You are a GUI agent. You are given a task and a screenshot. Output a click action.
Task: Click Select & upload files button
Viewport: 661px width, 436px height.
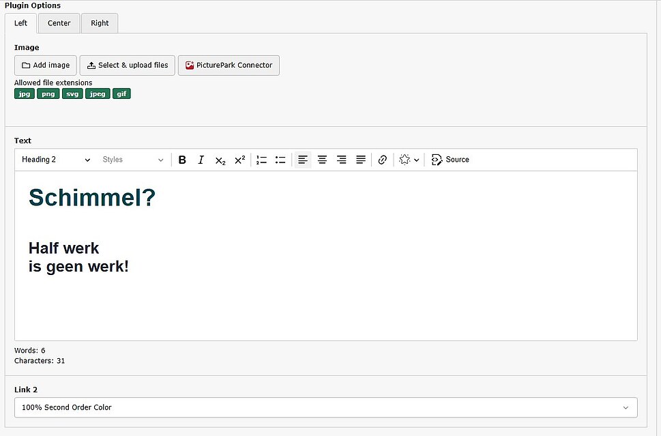128,66
